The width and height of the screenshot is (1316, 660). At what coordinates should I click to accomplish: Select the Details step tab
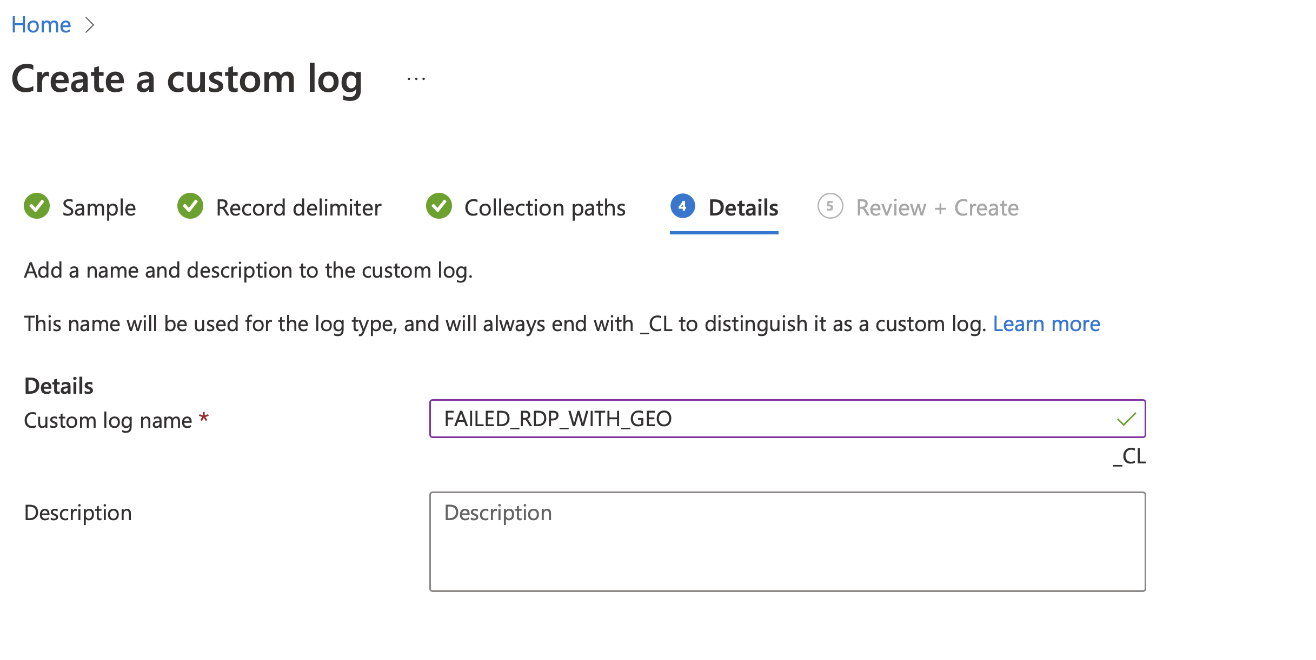click(743, 208)
